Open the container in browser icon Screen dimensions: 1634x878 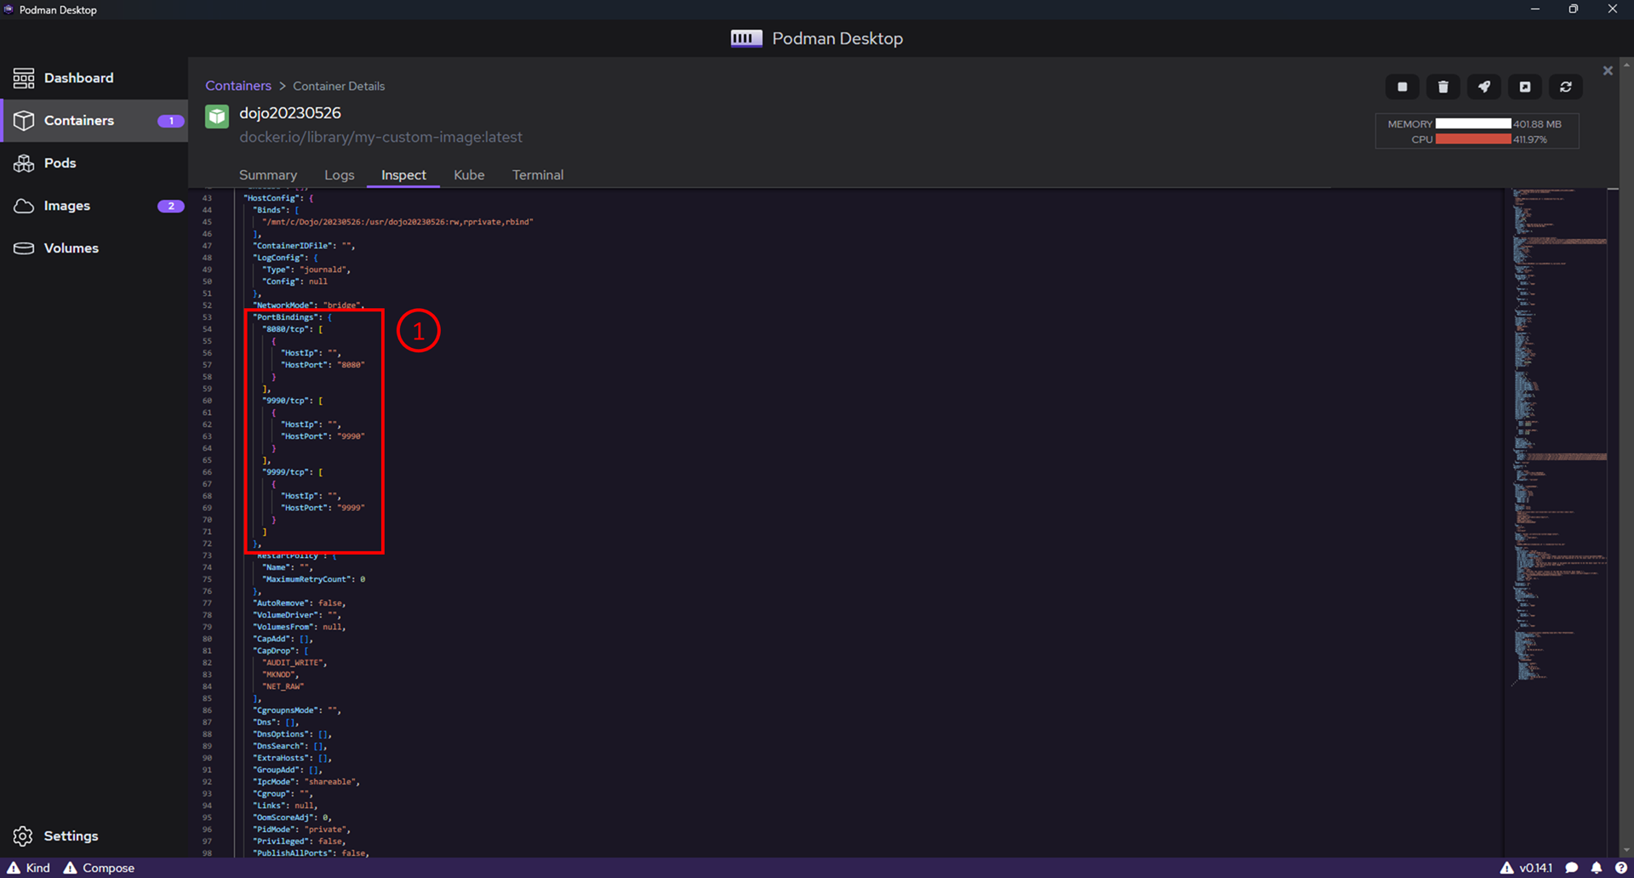[1525, 87]
